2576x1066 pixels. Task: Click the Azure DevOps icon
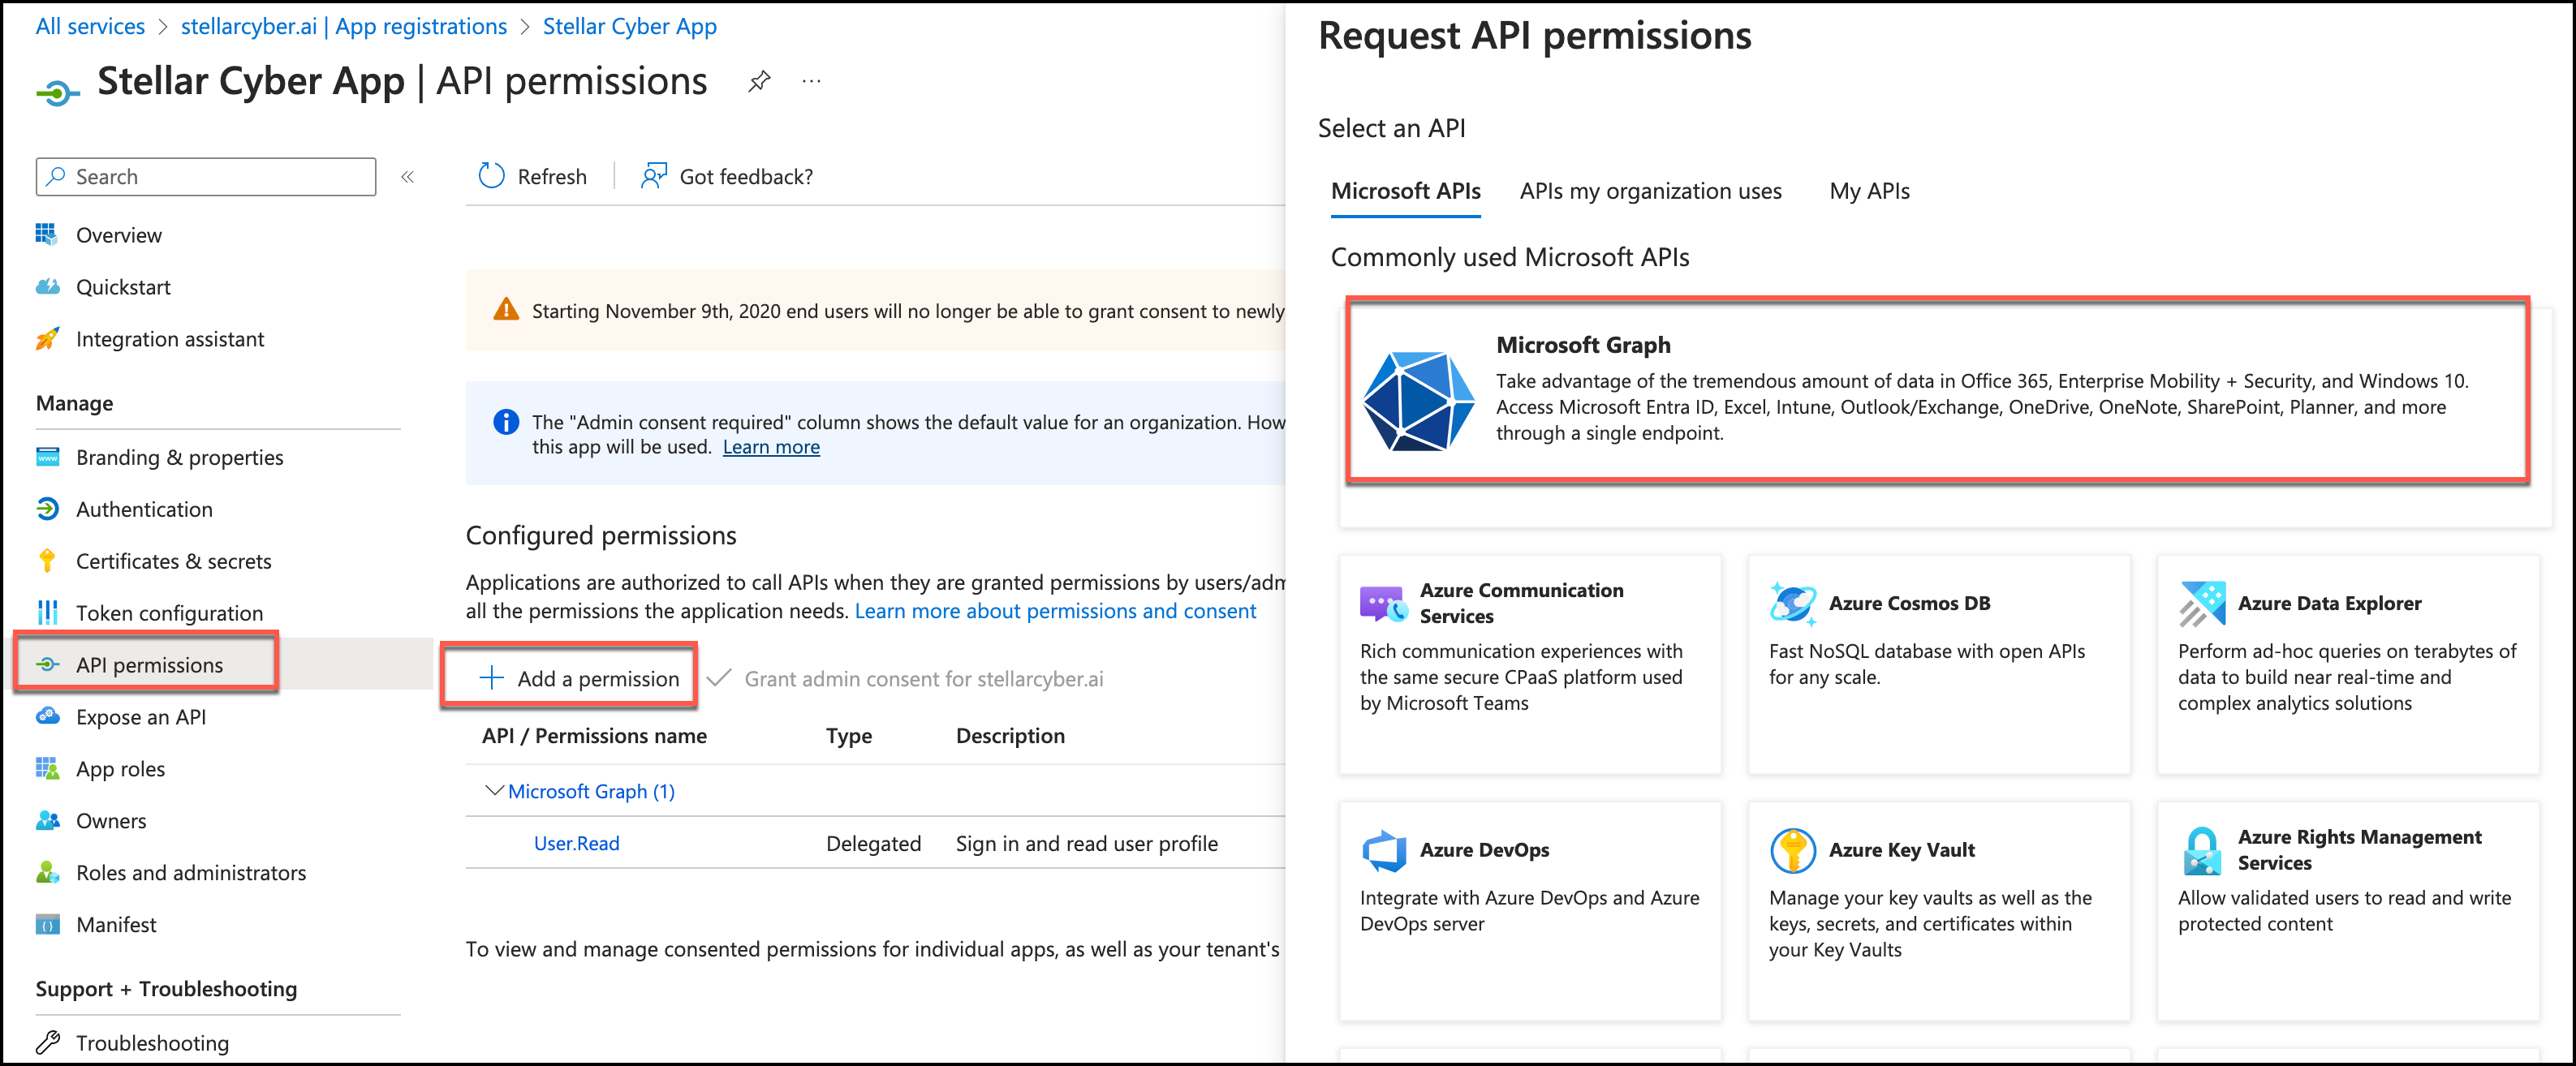pos(1384,850)
